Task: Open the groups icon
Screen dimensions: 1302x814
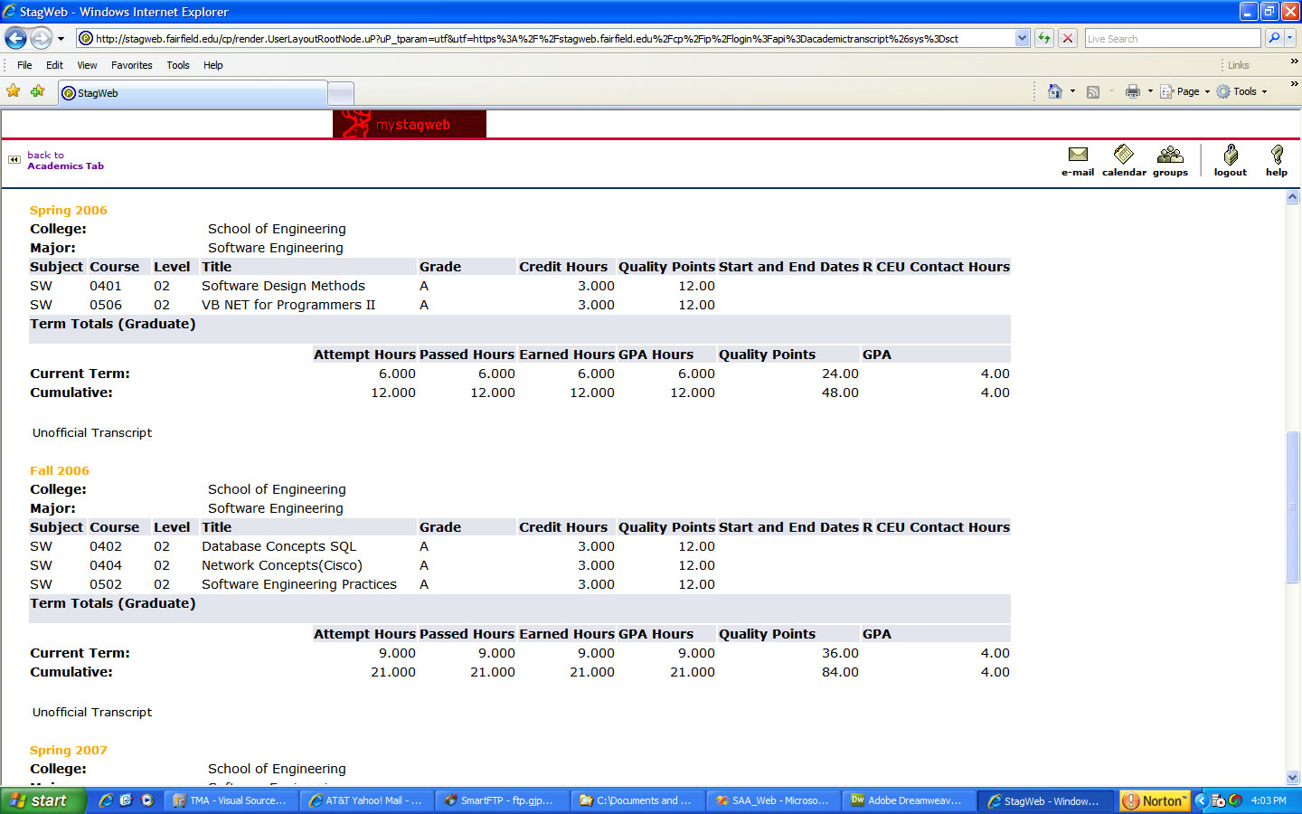Action: (x=1170, y=156)
